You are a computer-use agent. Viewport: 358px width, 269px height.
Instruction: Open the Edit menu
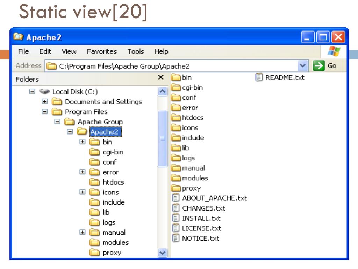(x=45, y=51)
